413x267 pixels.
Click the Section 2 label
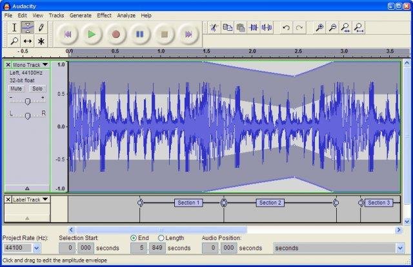pos(270,203)
